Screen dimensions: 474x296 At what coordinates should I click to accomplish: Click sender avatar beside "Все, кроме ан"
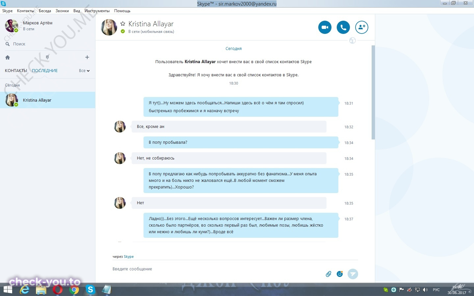120,127
